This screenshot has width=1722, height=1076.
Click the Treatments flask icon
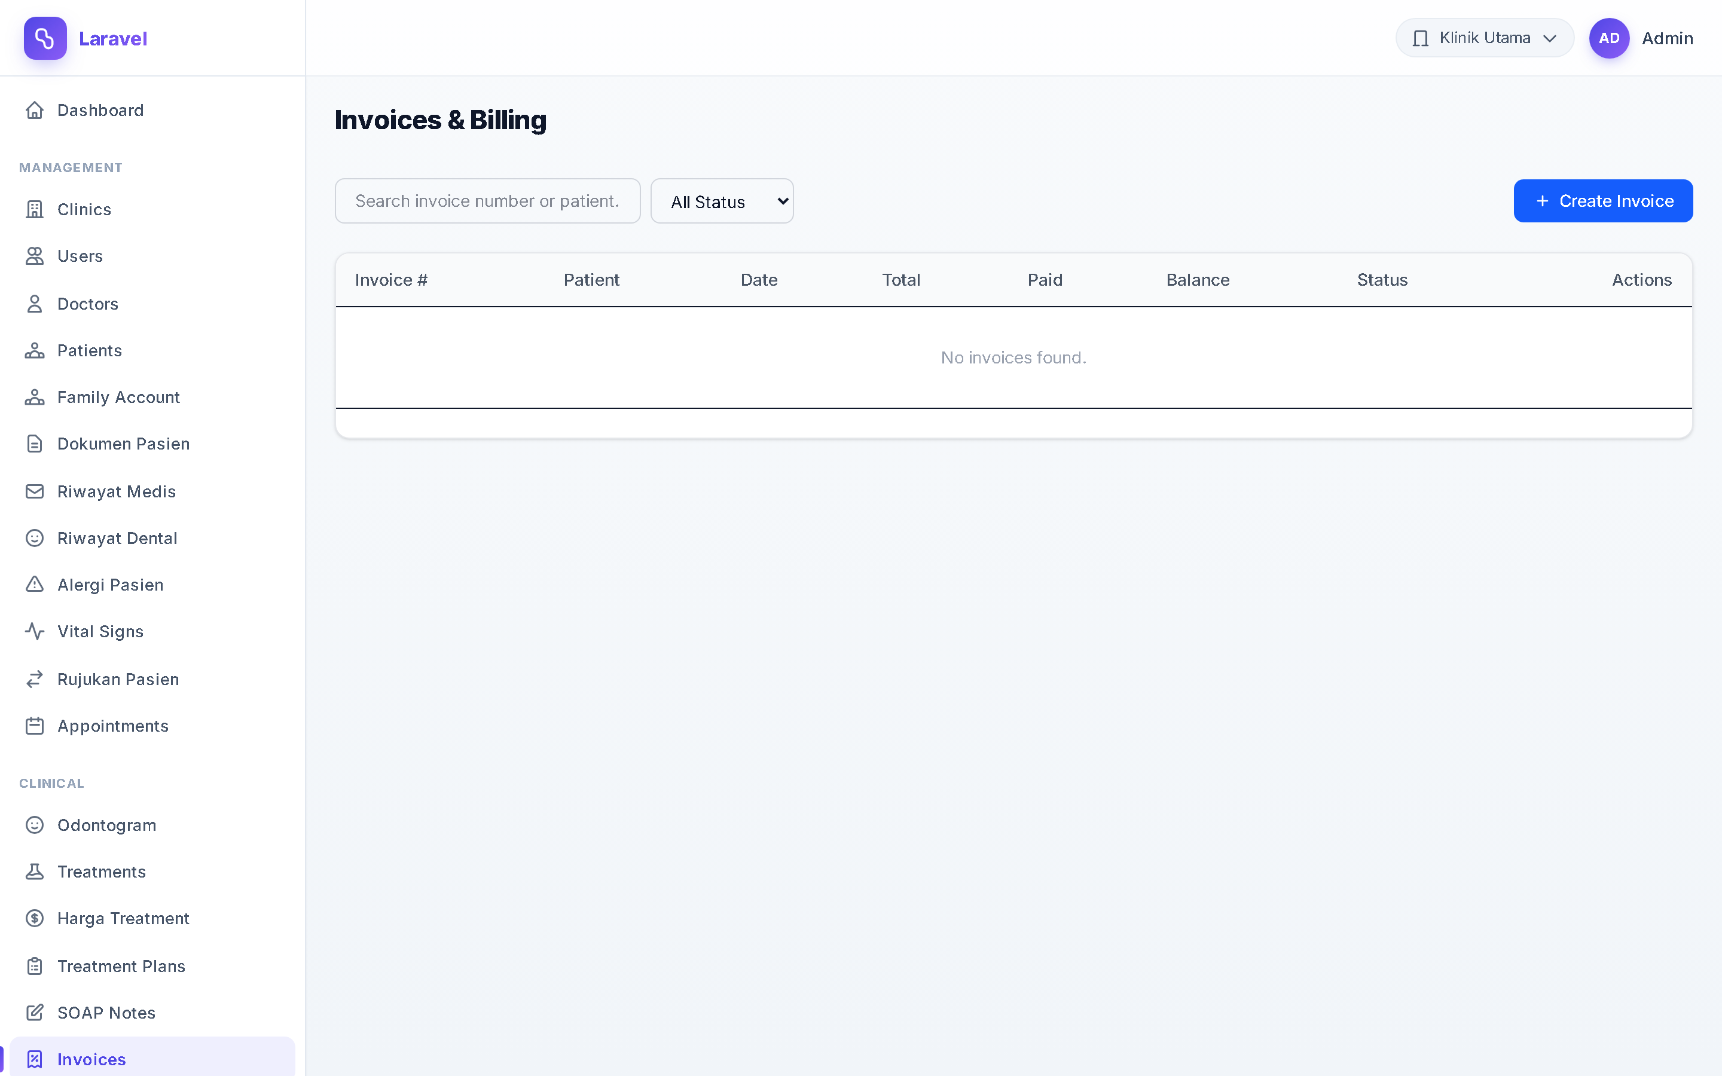34,872
